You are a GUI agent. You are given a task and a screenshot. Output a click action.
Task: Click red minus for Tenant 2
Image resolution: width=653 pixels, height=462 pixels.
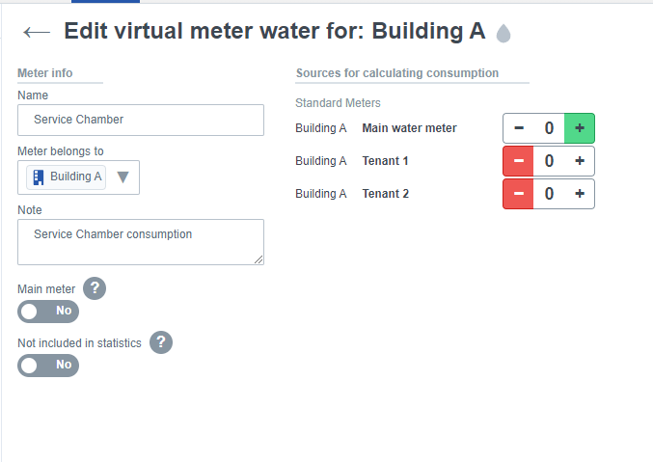(518, 194)
